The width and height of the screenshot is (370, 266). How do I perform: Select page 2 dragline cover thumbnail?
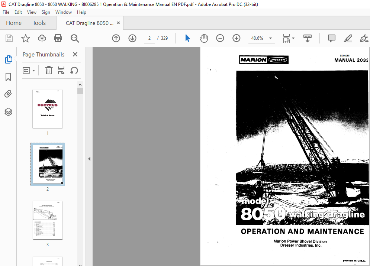tap(48, 164)
